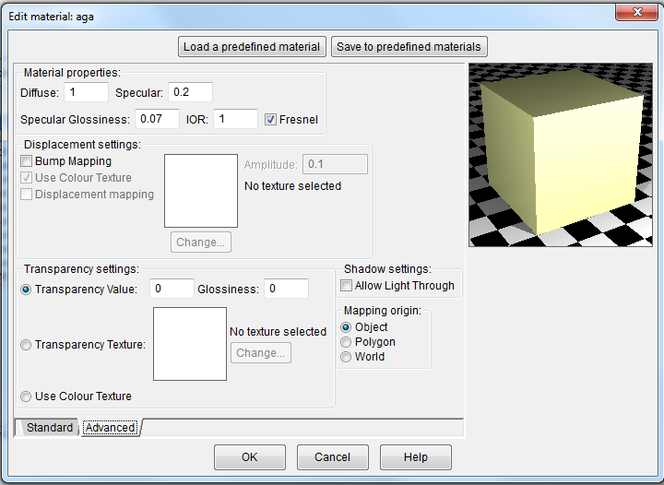Select the Transparency Texture radio button
This screenshot has width=664, height=485.
pyautogui.click(x=26, y=345)
